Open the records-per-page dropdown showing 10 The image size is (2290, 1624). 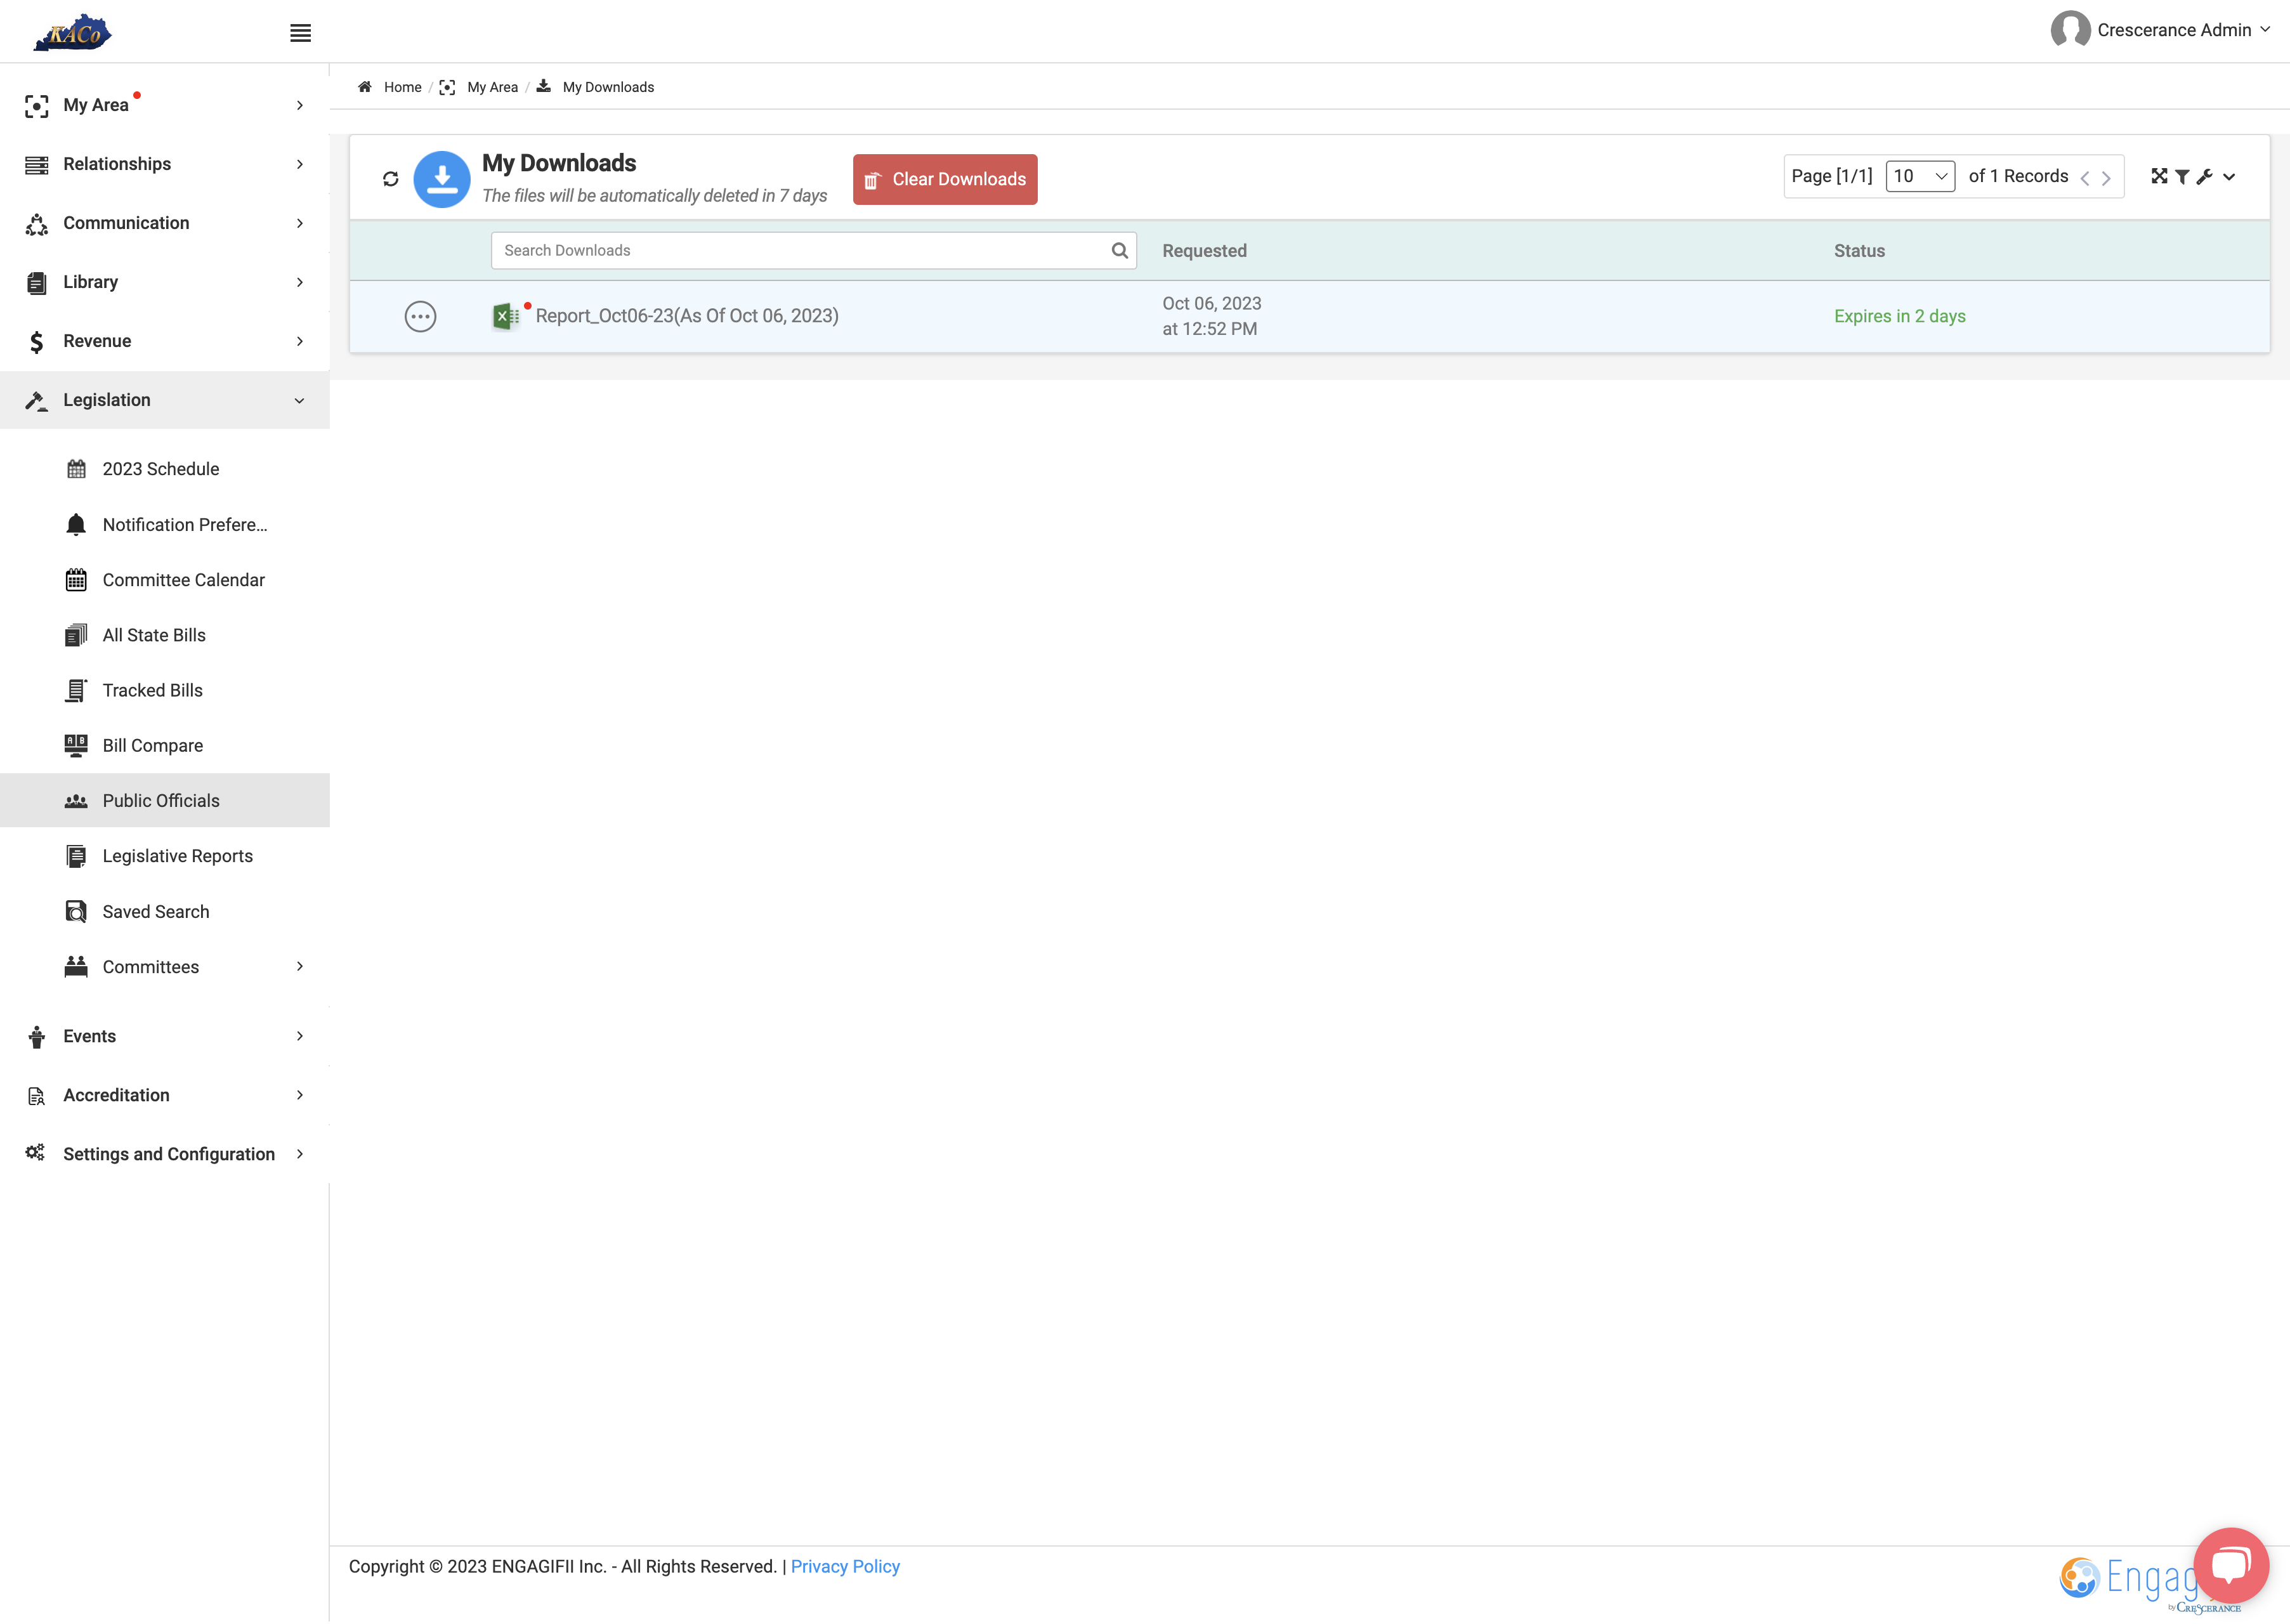click(x=1920, y=176)
